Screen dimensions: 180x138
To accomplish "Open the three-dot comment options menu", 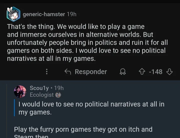I will click(46, 72).
